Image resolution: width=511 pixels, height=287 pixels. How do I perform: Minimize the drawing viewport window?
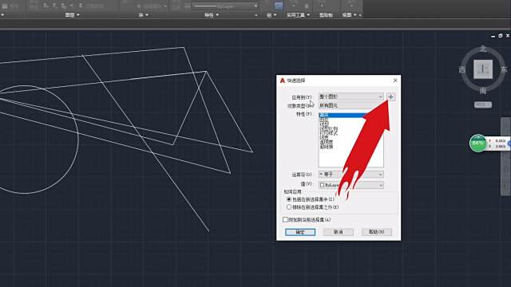tap(493, 36)
